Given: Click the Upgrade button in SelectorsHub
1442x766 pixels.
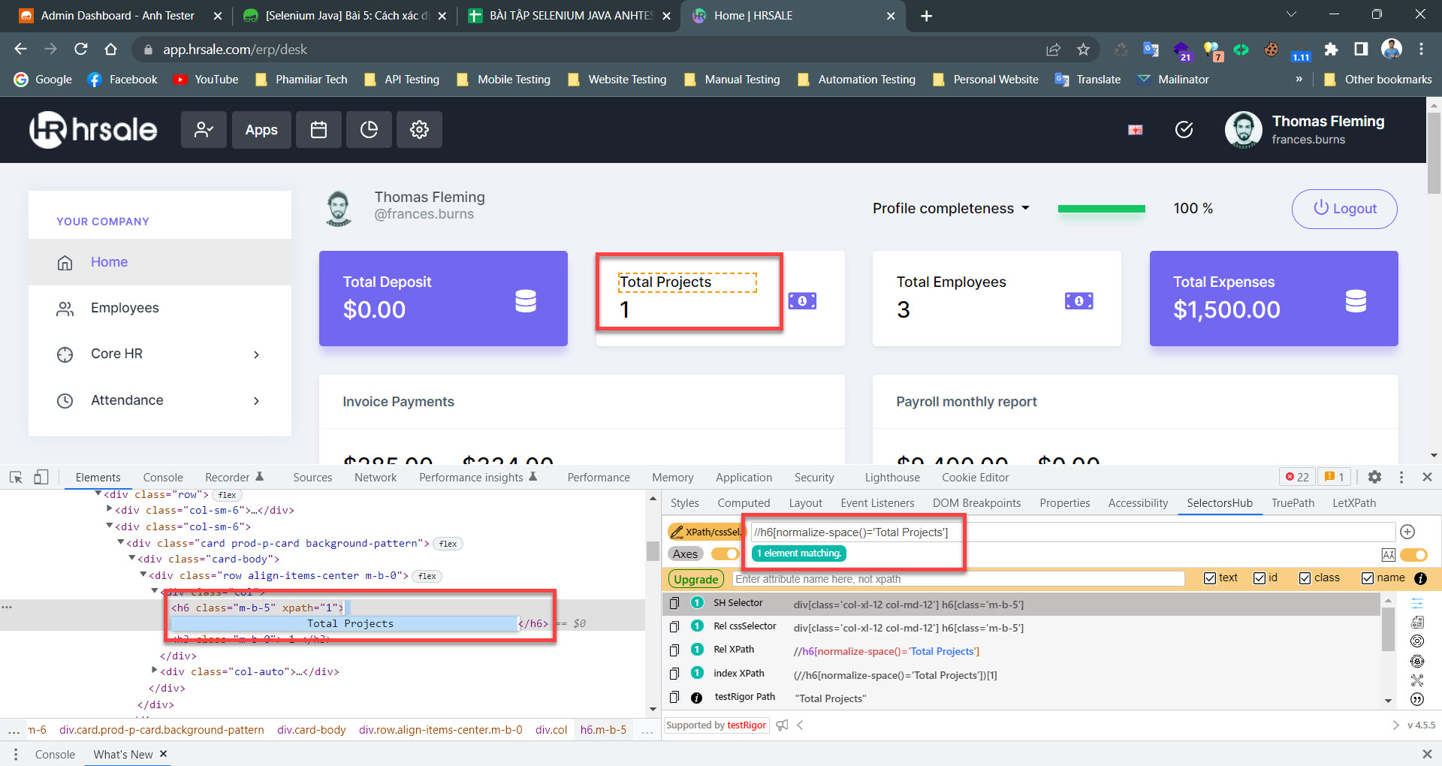Looking at the screenshot, I should [695, 579].
